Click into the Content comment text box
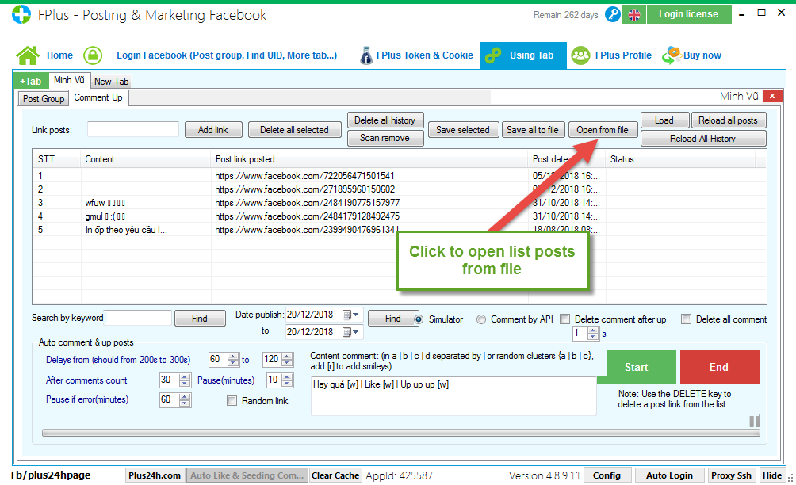Screen dimensions: 796x485 tap(453, 396)
